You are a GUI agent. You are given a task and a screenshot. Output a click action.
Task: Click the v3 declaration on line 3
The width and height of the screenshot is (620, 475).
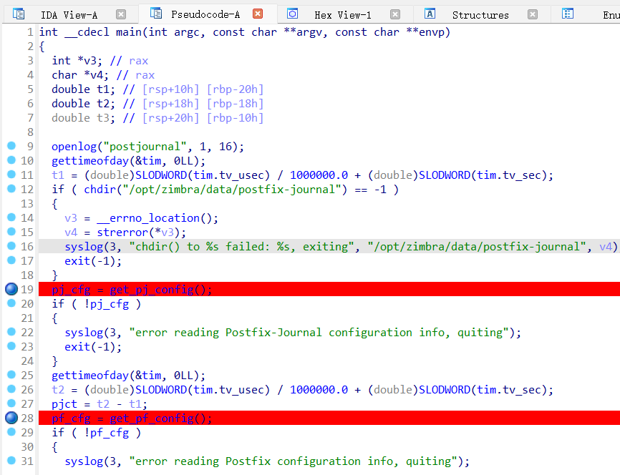(90, 61)
